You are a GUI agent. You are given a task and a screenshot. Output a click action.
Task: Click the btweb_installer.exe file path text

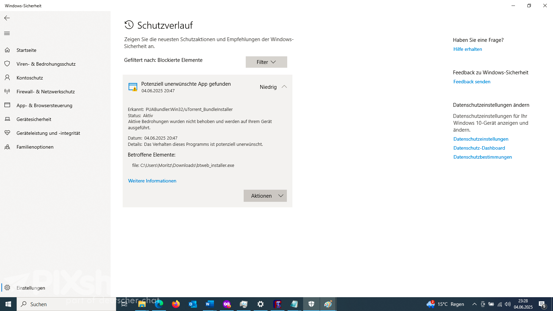pyautogui.click(x=183, y=166)
